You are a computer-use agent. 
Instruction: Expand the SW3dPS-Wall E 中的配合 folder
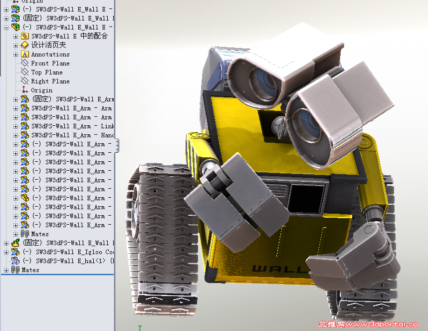[16, 36]
